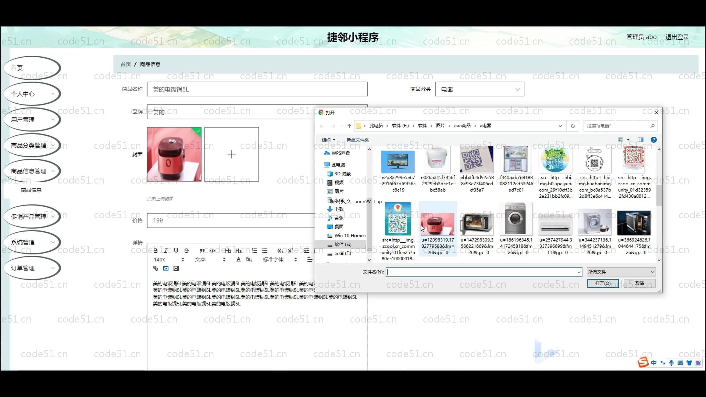The width and height of the screenshot is (706, 397).
Task: Click the uploaded rice cooker cover thumbnail
Action: point(174,154)
